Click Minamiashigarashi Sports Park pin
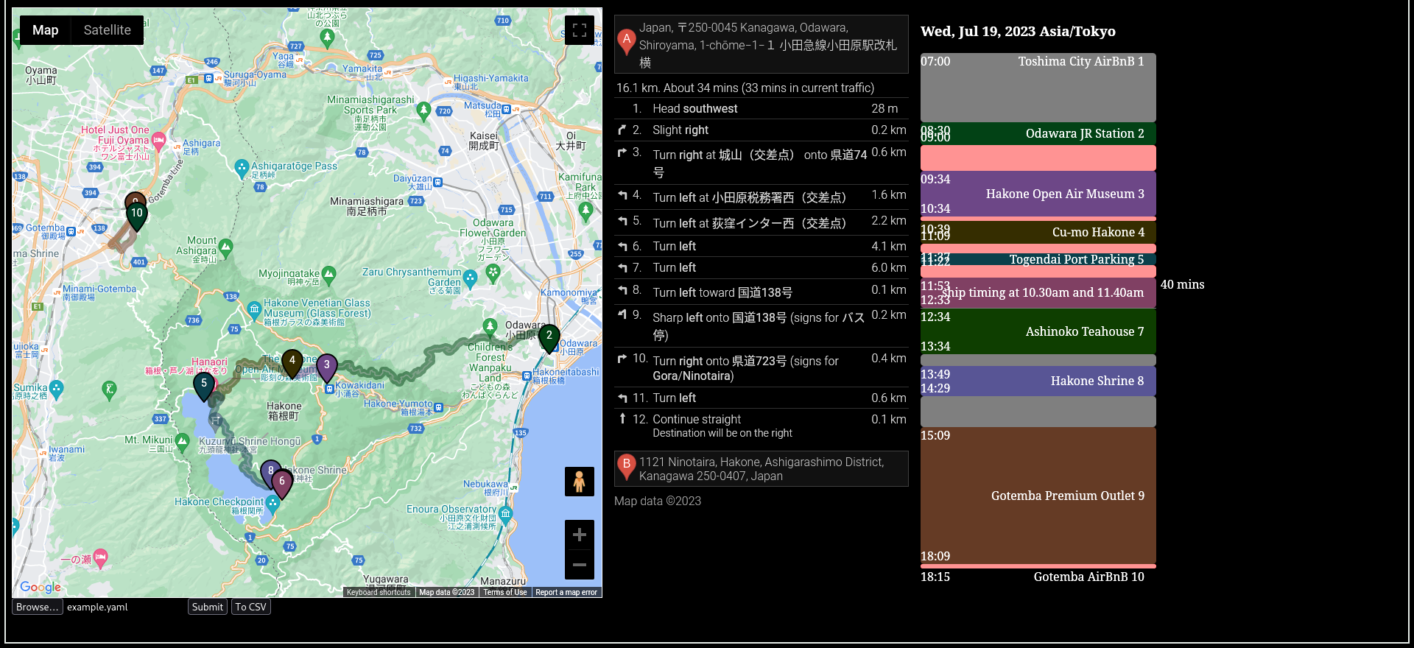 [x=423, y=110]
